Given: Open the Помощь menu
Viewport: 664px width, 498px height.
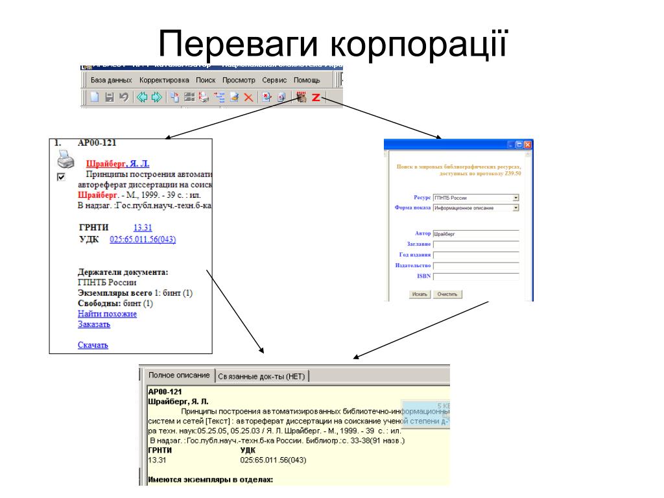Looking at the screenshot, I should 307,80.
